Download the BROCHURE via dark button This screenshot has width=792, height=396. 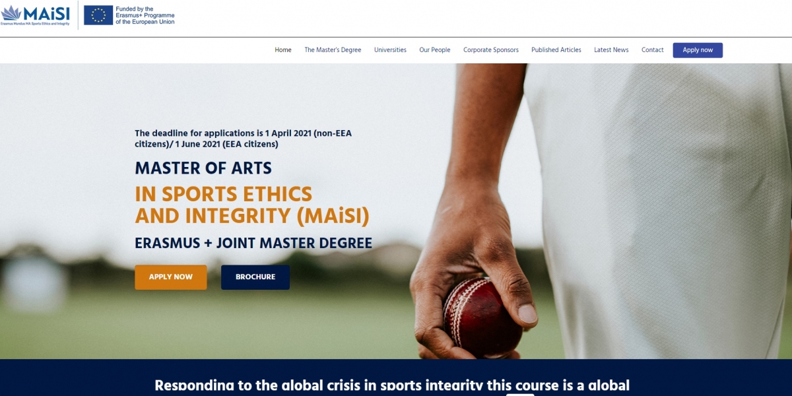click(255, 277)
